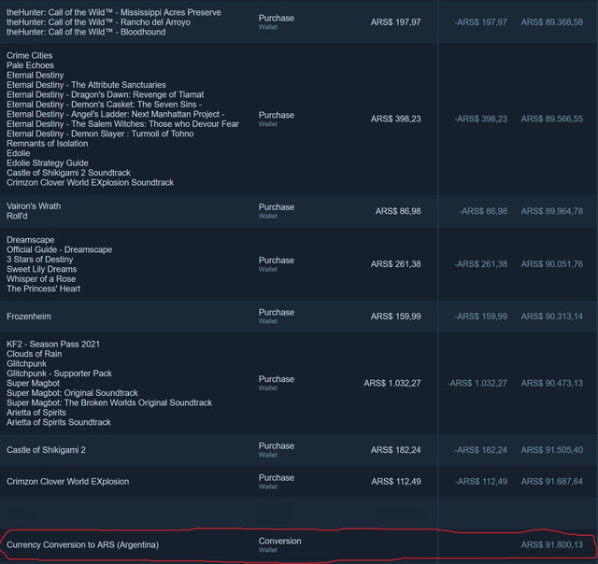Screen dimensions: 598x564
Task: Click Eternal Destiny - Demon Slayer: Turmoil of Tohno
Action: 100,134
